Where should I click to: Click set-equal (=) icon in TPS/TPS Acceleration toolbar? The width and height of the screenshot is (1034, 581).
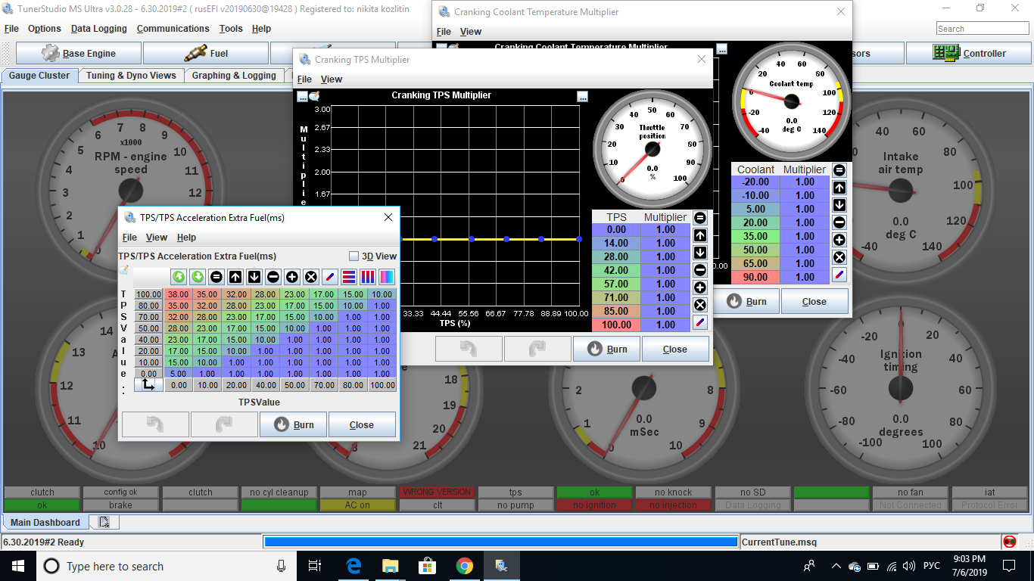pos(216,277)
